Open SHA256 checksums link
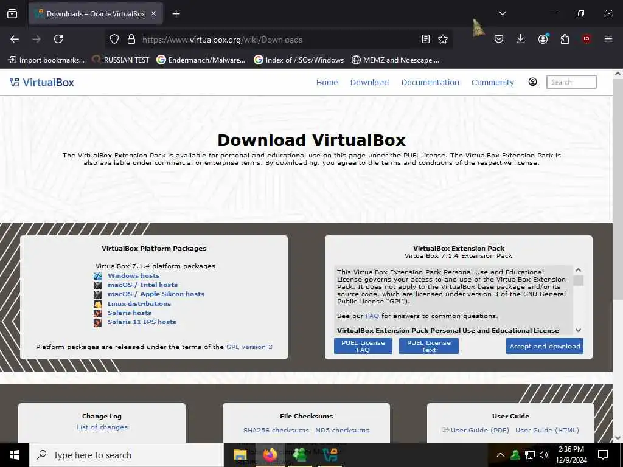This screenshot has width=623, height=467. (276, 430)
